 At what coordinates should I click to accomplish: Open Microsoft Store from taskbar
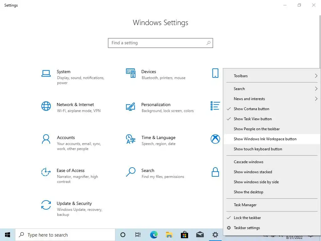click(x=184, y=235)
